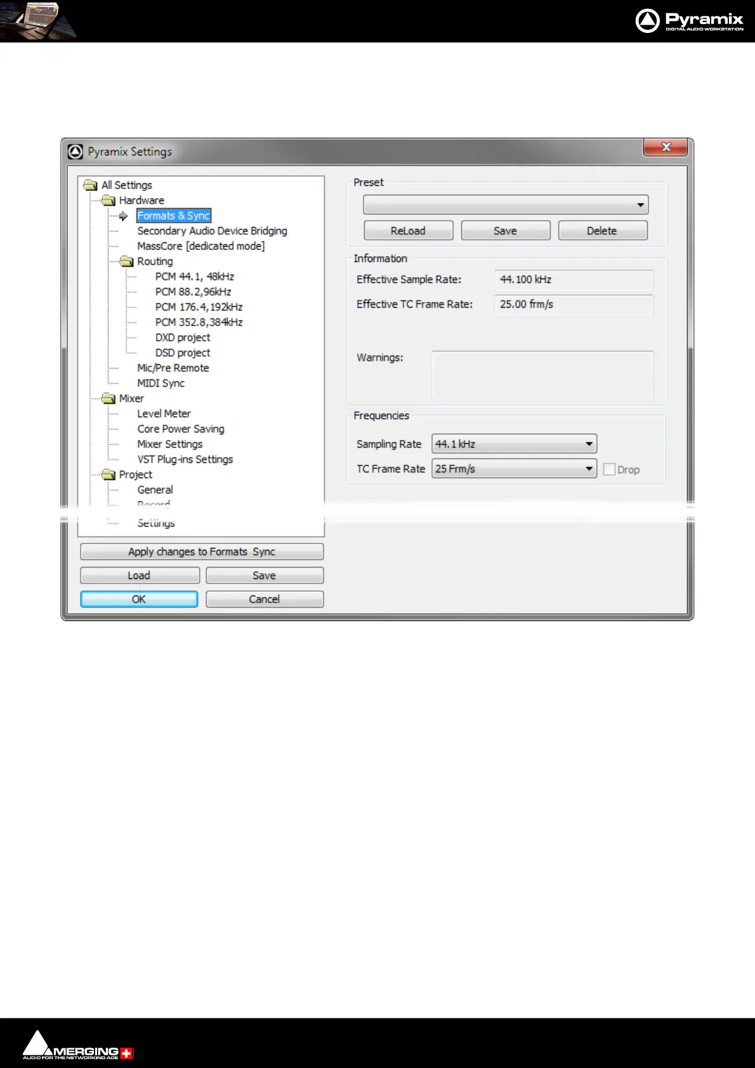Select DXD project routing
Viewport: 755px width, 1068px height.
pos(183,337)
